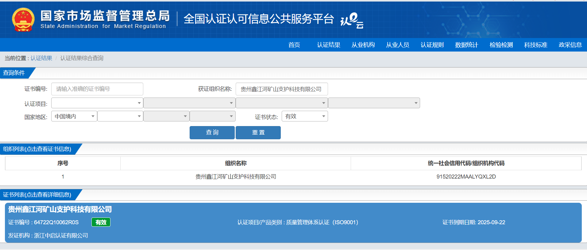The width and height of the screenshot is (587, 250).
Task: Open certificate card title 贵州鑫江河矿山支护科技有限公司
Action: 60,209
